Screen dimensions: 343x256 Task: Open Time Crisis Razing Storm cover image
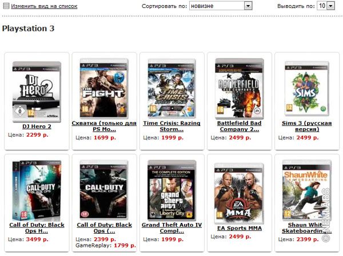pyautogui.click(x=171, y=88)
